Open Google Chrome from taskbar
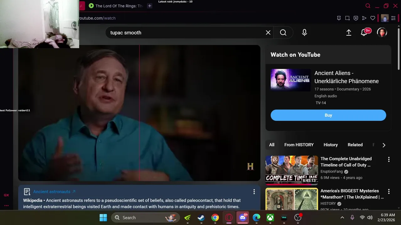401x225 pixels. (x=215, y=217)
